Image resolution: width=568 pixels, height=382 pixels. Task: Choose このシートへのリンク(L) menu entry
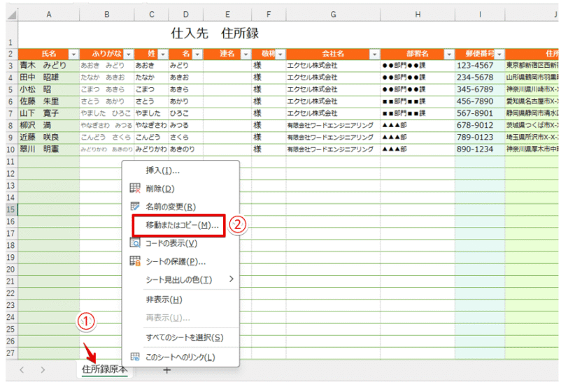tap(180, 357)
